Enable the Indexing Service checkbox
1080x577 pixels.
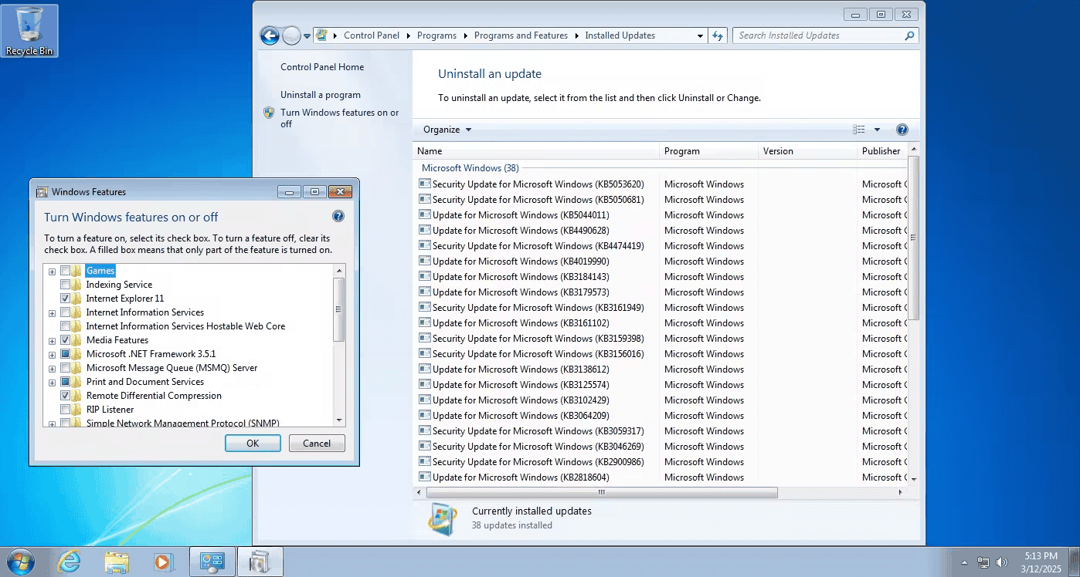pyautogui.click(x=65, y=285)
